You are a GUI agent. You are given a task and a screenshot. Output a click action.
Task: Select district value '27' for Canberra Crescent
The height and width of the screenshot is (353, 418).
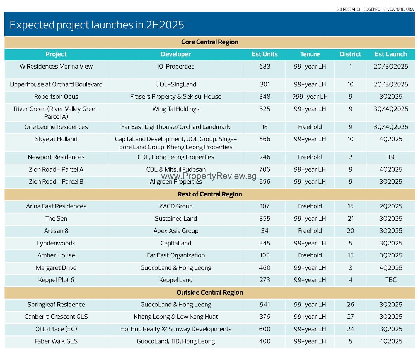click(x=350, y=317)
